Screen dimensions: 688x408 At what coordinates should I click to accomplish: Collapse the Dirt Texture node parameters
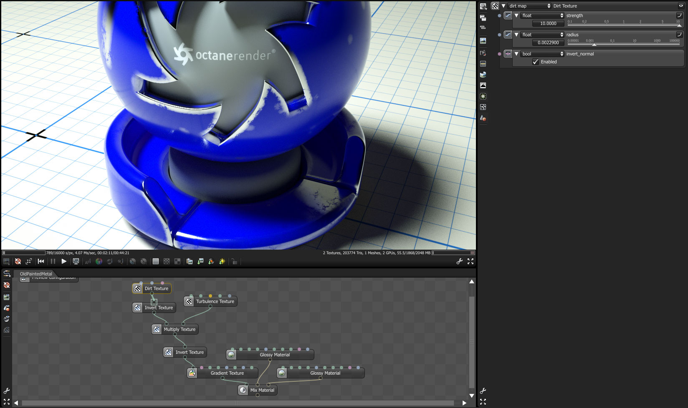(504, 6)
